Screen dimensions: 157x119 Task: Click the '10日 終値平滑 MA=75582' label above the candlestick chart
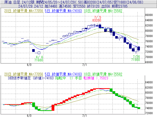pyautogui.click(x=103, y=11)
